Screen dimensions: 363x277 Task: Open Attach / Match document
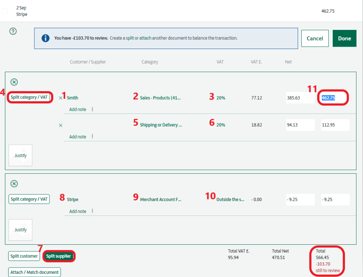coord(35,272)
